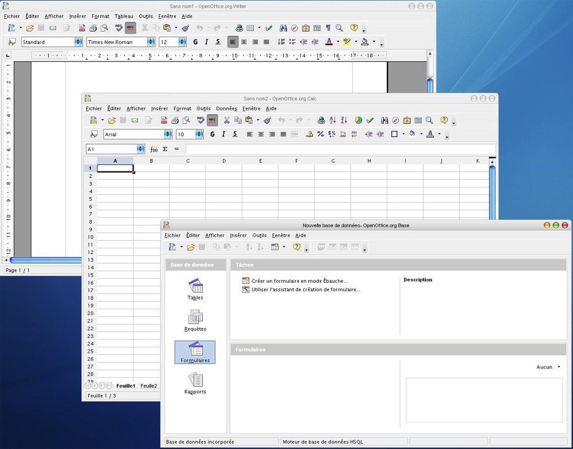Open Writer font size dropdown showing 12
This screenshot has height=449, width=573.
(x=182, y=42)
